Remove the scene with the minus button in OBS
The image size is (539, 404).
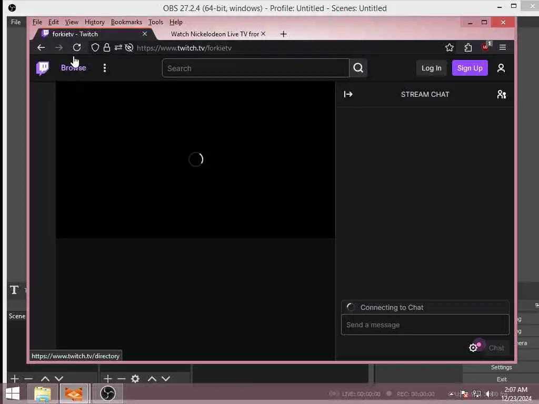[28, 379]
